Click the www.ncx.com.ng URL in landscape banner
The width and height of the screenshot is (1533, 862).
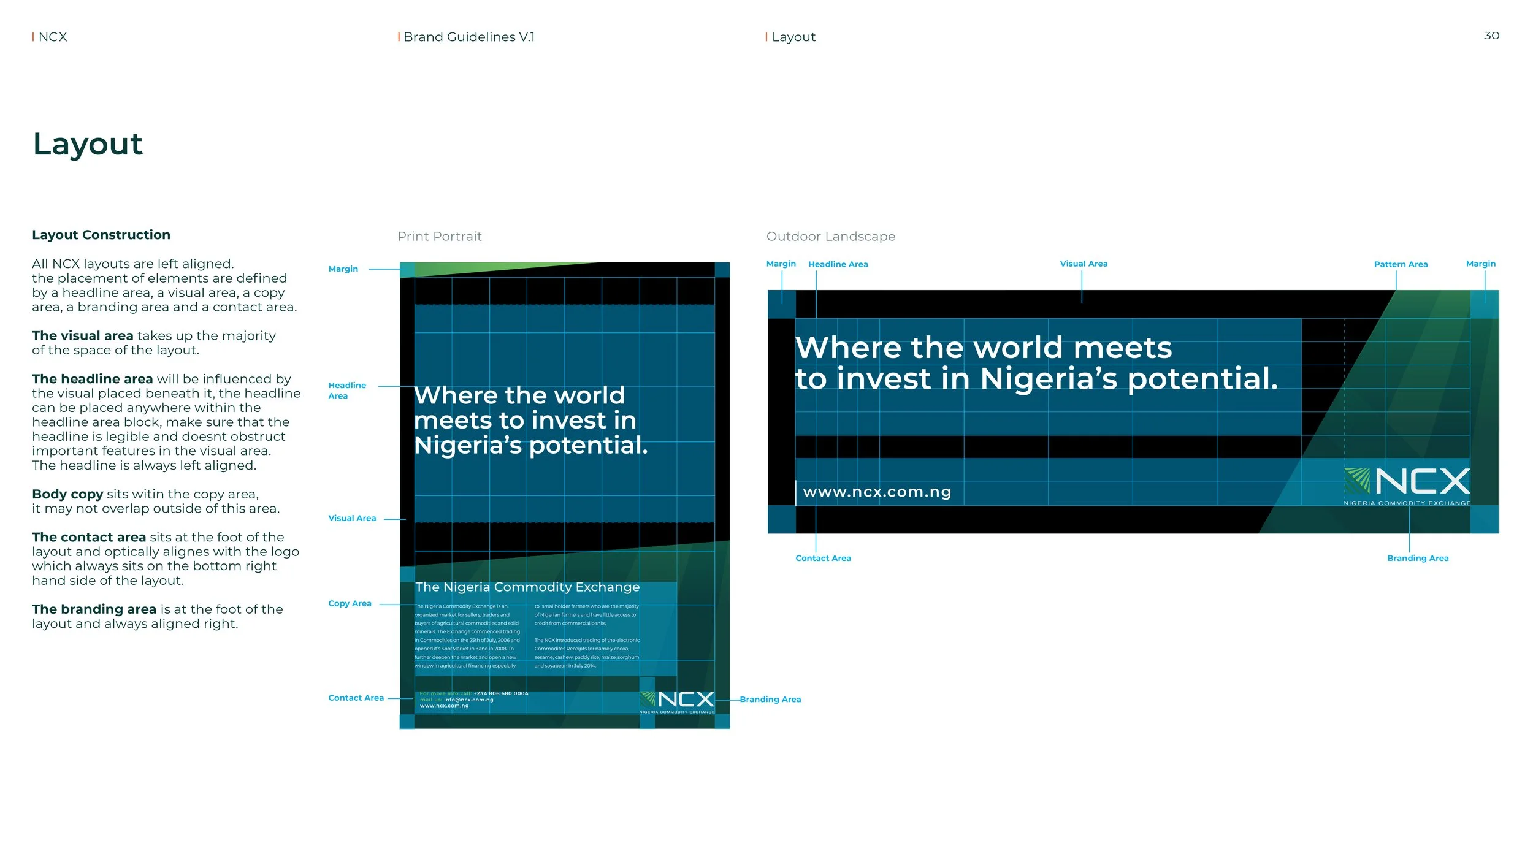tap(877, 492)
